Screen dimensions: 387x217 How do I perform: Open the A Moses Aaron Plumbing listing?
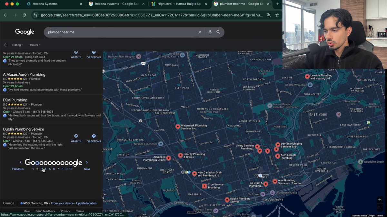click(x=24, y=74)
